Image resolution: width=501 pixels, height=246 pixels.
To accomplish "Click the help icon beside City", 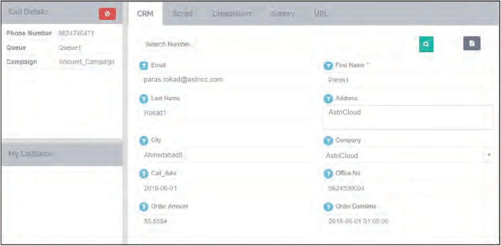I will point(143,141).
